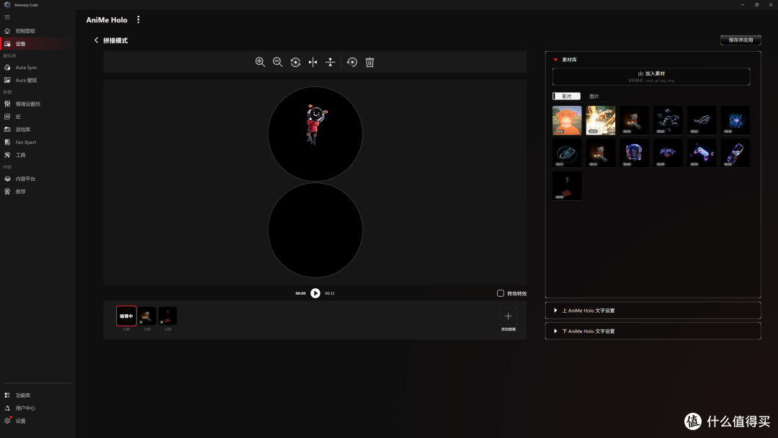Flip the clip vertically with the toolbar icon
The width and height of the screenshot is (778, 438).
click(x=331, y=62)
